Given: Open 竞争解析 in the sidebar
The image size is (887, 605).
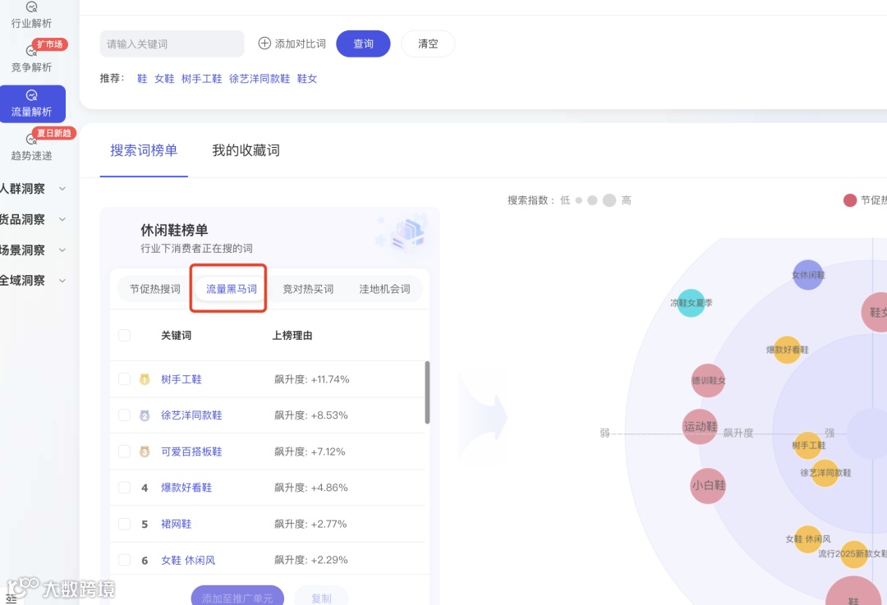Looking at the screenshot, I should 31,59.
